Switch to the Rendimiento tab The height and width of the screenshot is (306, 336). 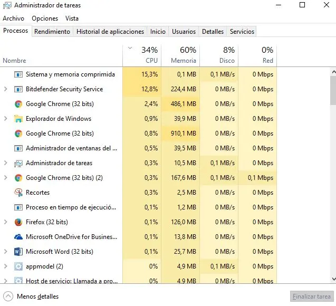click(x=52, y=32)
